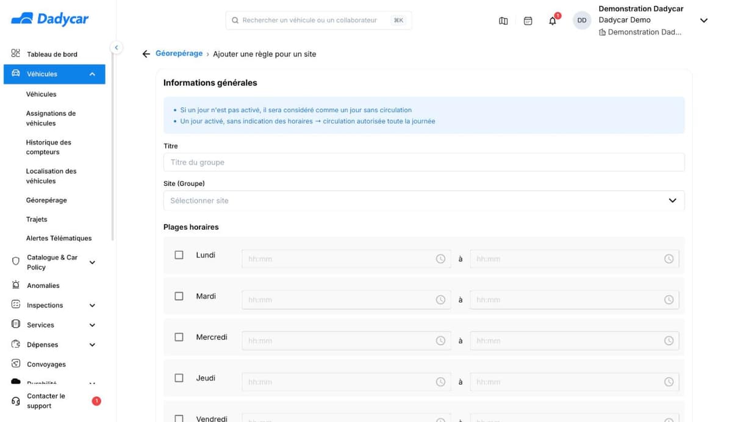Expand the Dépenses section
The image size is (732, 422).
click(92, 345)
